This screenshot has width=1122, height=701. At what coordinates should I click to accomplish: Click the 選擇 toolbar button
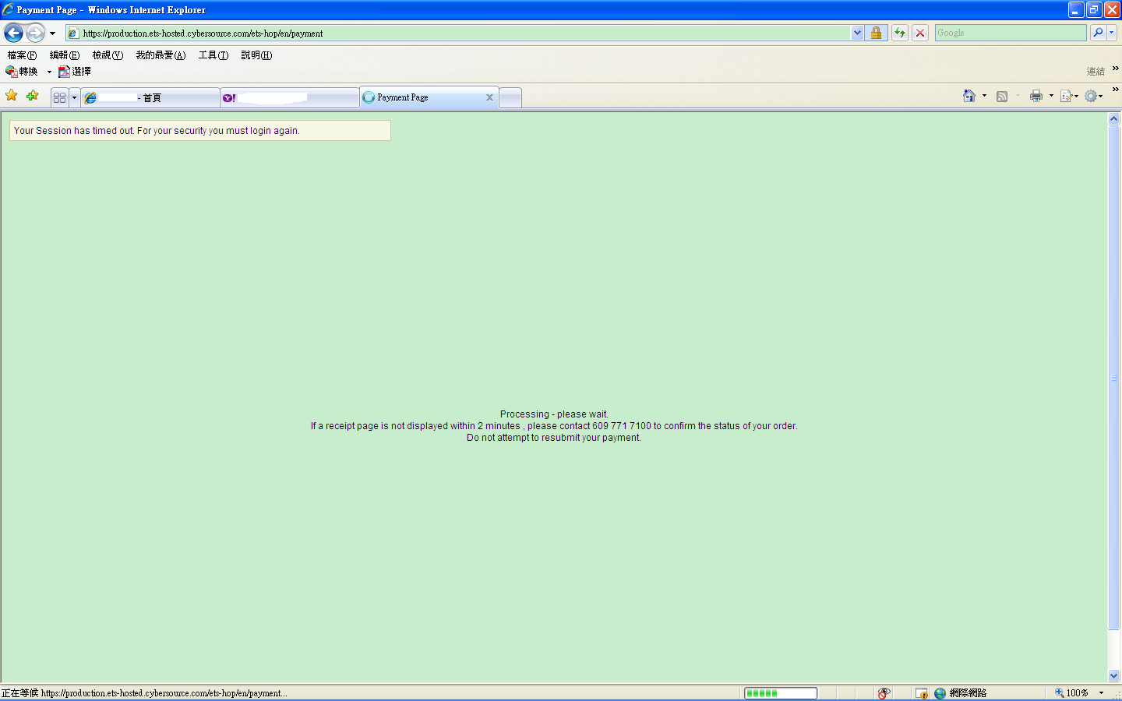(75, 72)
